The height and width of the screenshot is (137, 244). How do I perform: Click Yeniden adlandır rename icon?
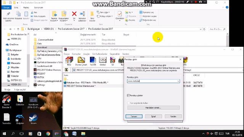pos(82,14)
